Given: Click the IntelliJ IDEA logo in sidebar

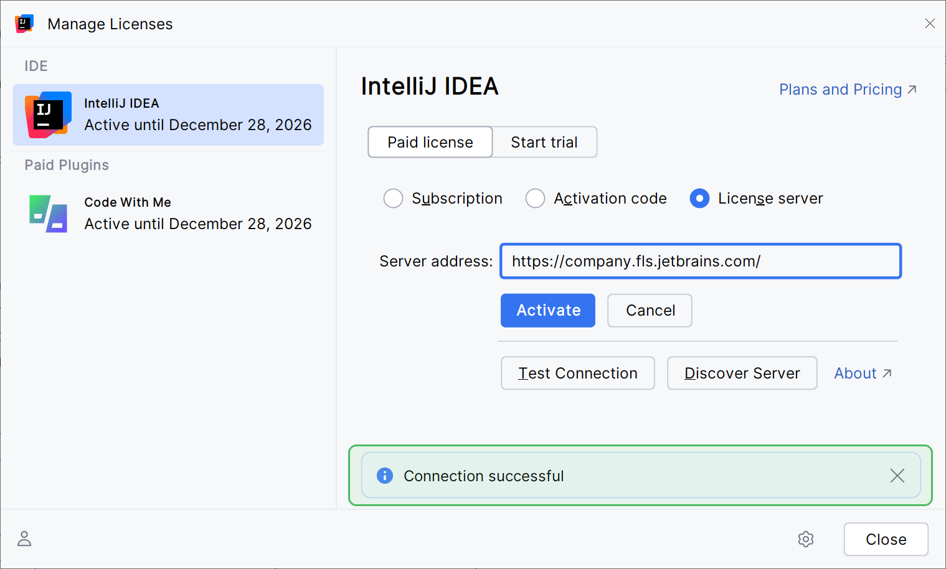Looking at the screenshot, I should point(48,115).
